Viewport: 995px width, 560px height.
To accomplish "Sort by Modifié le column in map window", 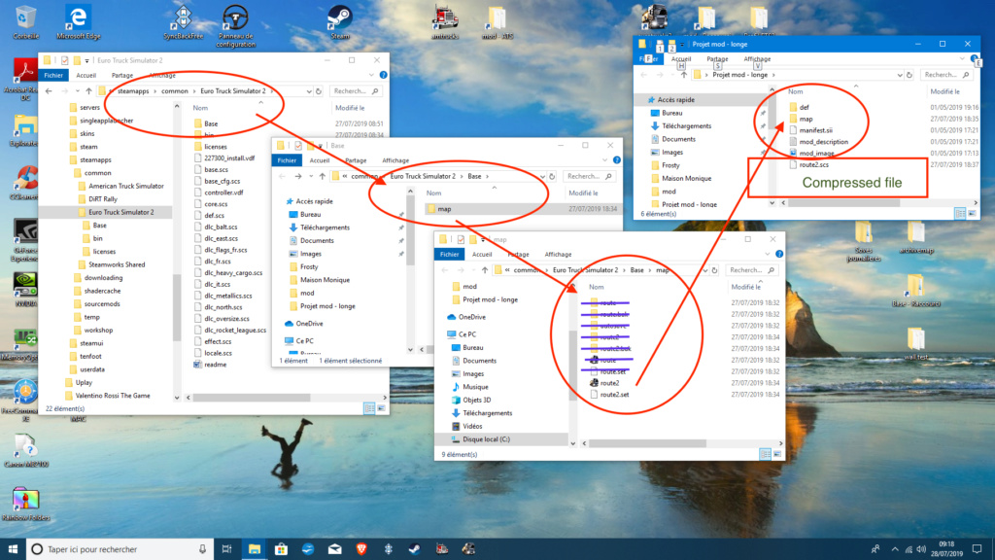I will point(745,287).
